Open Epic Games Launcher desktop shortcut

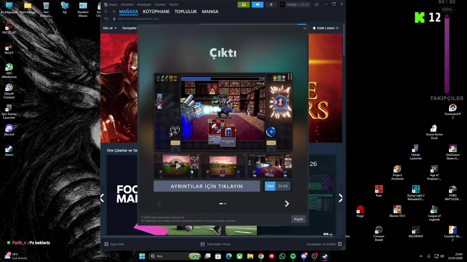click(x=9, y=112)
